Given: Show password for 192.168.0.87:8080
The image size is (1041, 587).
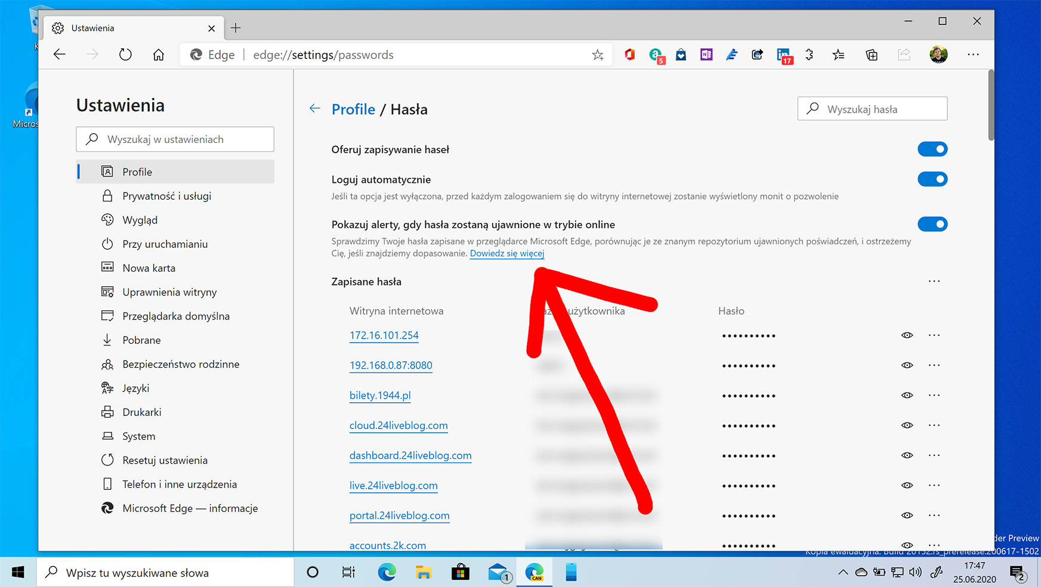Looking at the screenshot, I should (907, 365).
